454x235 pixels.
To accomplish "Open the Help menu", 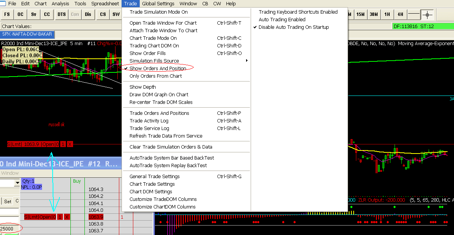I will [231, 3].
